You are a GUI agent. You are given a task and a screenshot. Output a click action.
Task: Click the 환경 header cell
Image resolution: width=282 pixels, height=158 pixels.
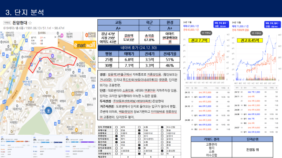[x=170, y=22]
